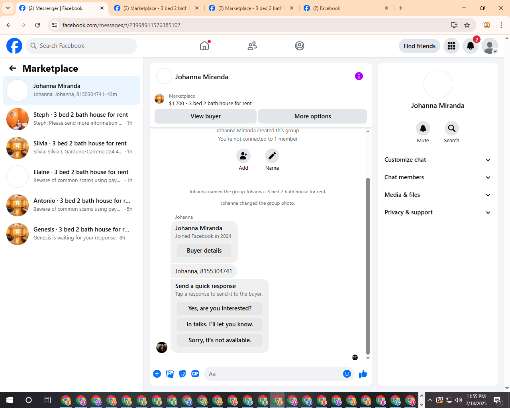Open More options for the listing
This screenshot has width=510, height=408.
[312, 116]
